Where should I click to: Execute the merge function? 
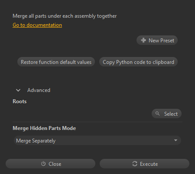[x=144, y=164]
